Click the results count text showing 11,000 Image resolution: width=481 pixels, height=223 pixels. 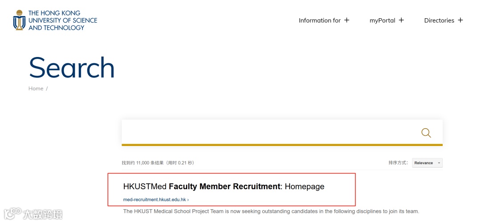[158, 163]
